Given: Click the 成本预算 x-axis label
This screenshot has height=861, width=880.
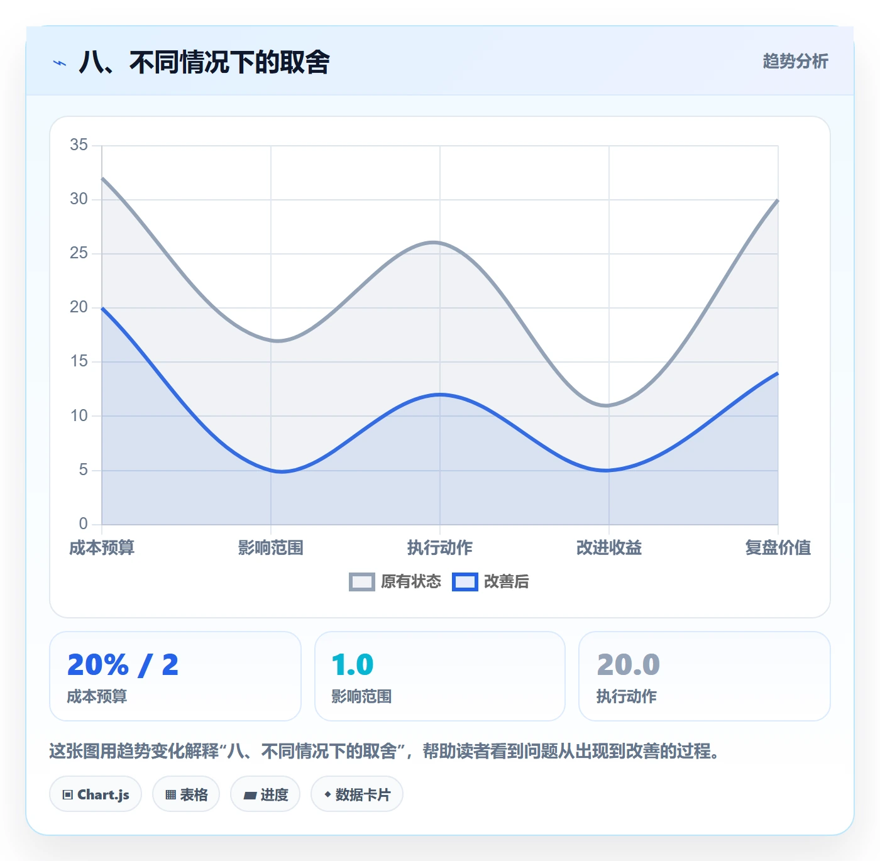Looking at the screenshot, I should click(x=102, y=548).
